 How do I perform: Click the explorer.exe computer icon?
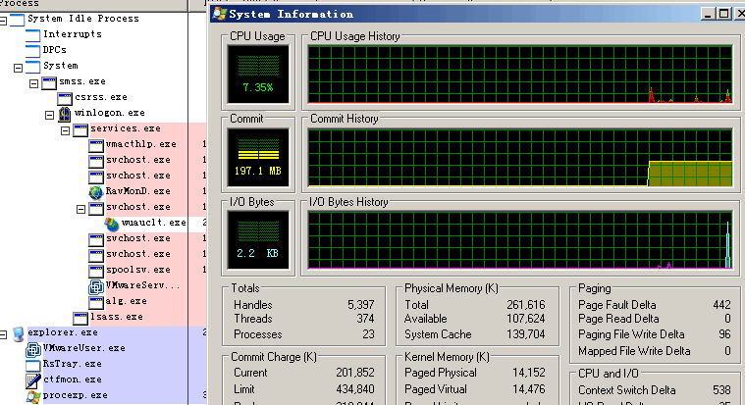(x=18, y=333)
